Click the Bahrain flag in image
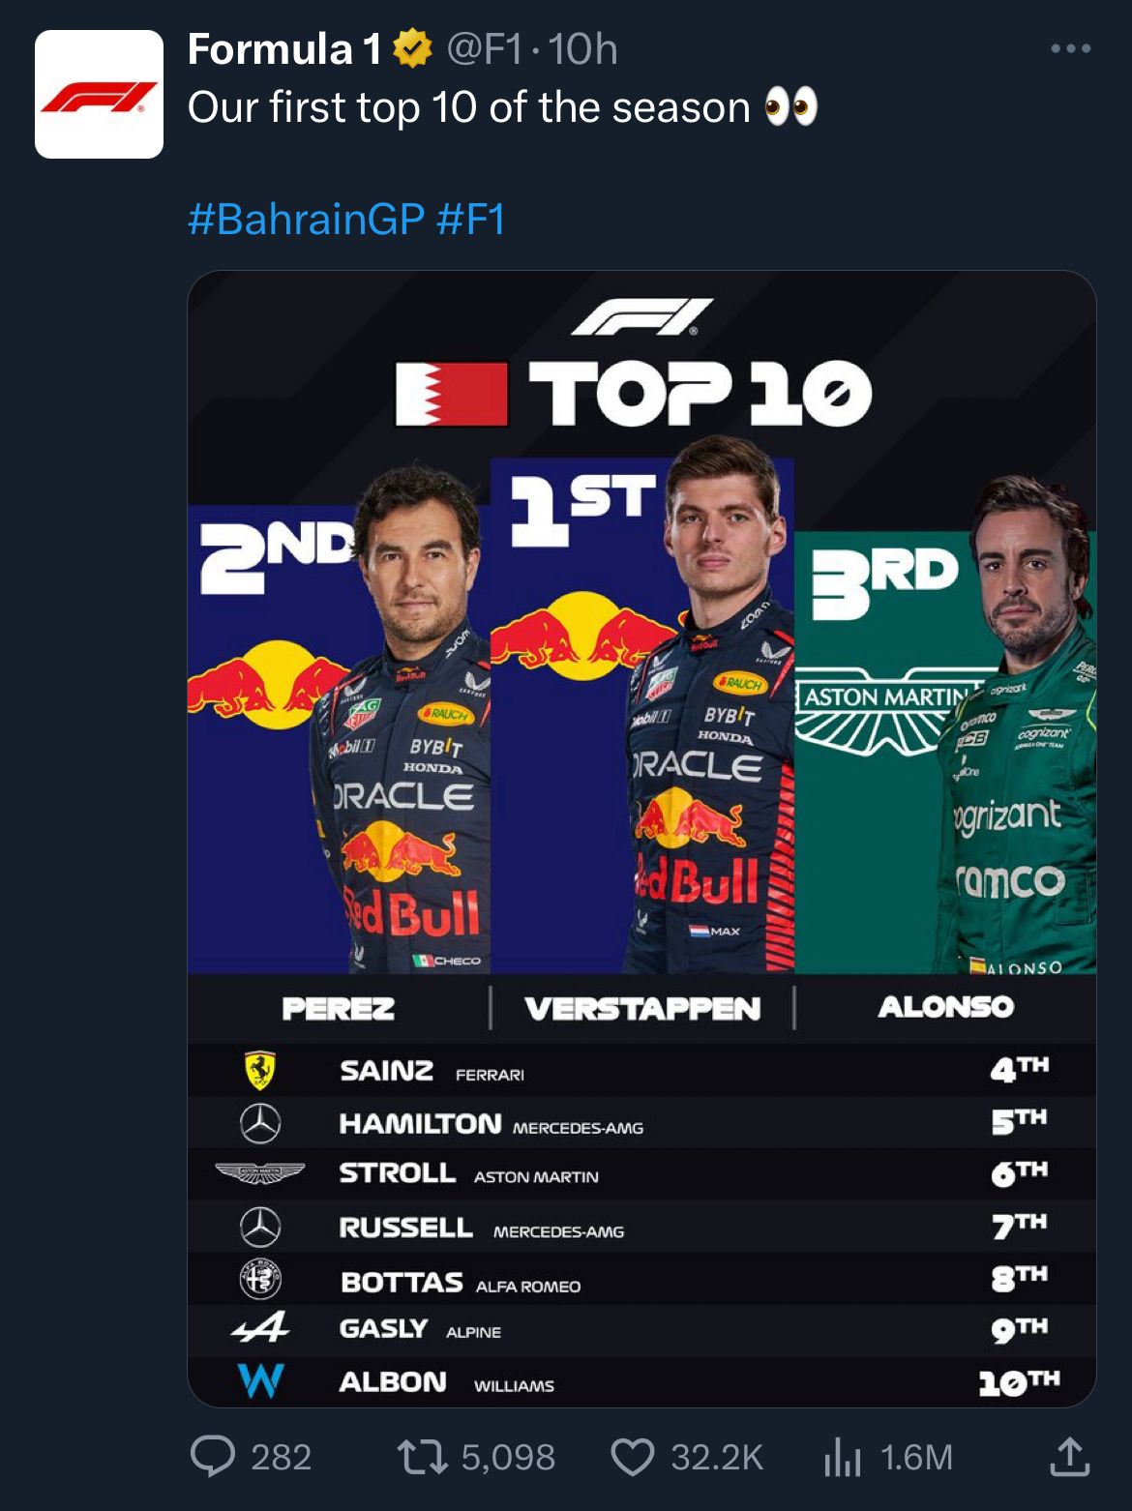The height and width of the screenshot is (1511, 1132). pos(452,395)
